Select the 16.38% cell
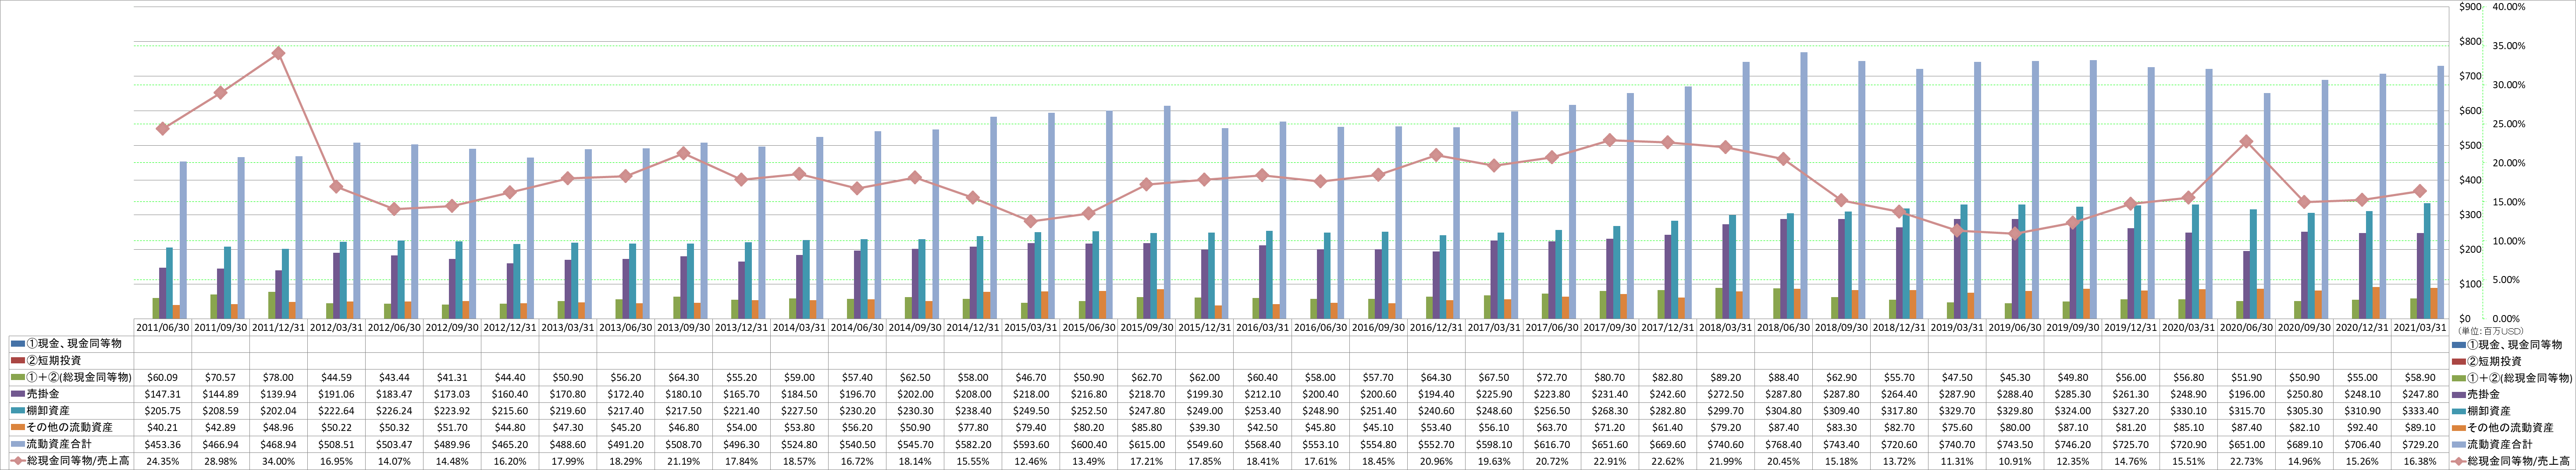Image resolution: width=2576 pixels, height=470 pixels. [x=2421, y=461]
